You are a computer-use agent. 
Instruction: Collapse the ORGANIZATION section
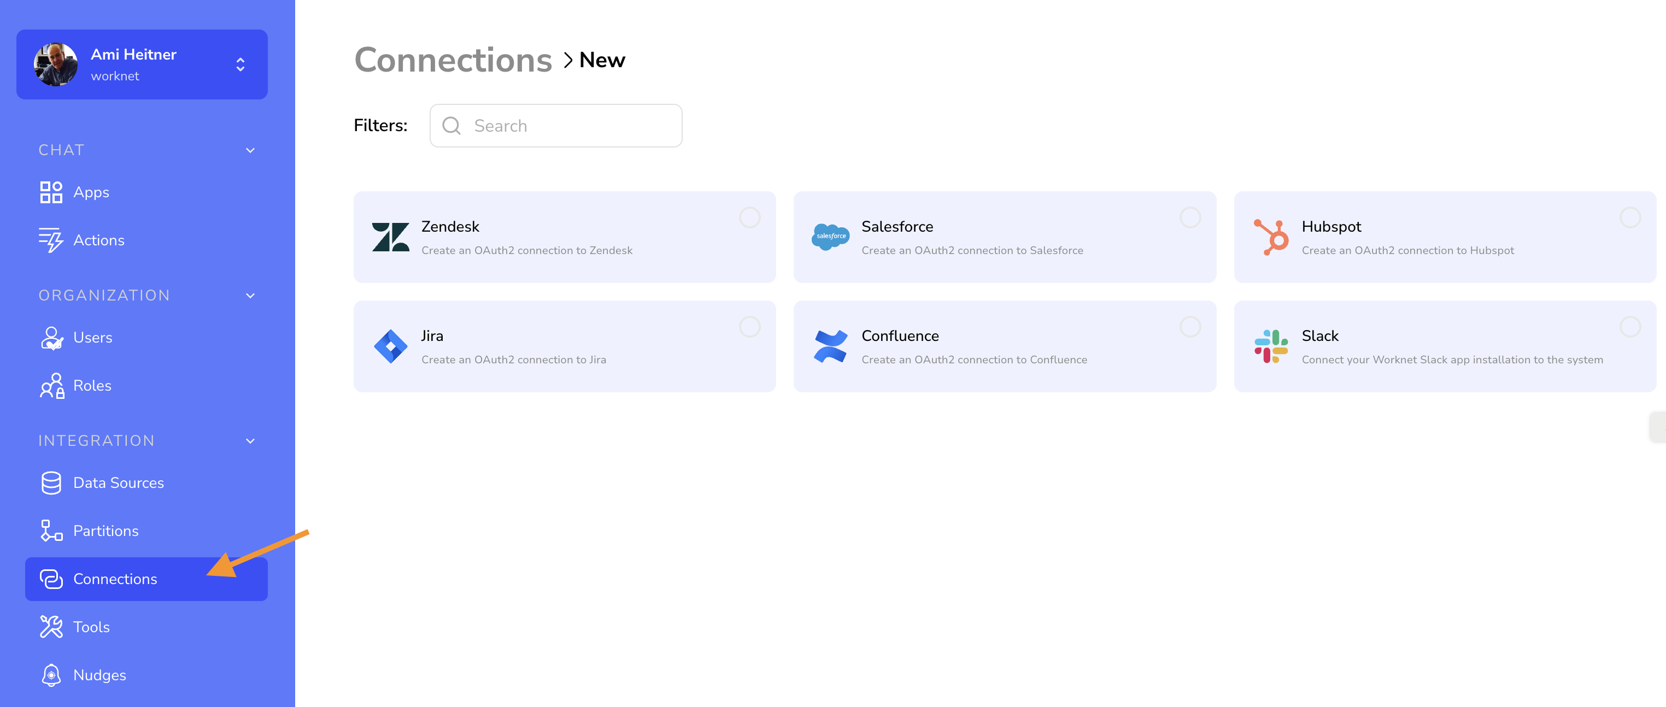250,296
